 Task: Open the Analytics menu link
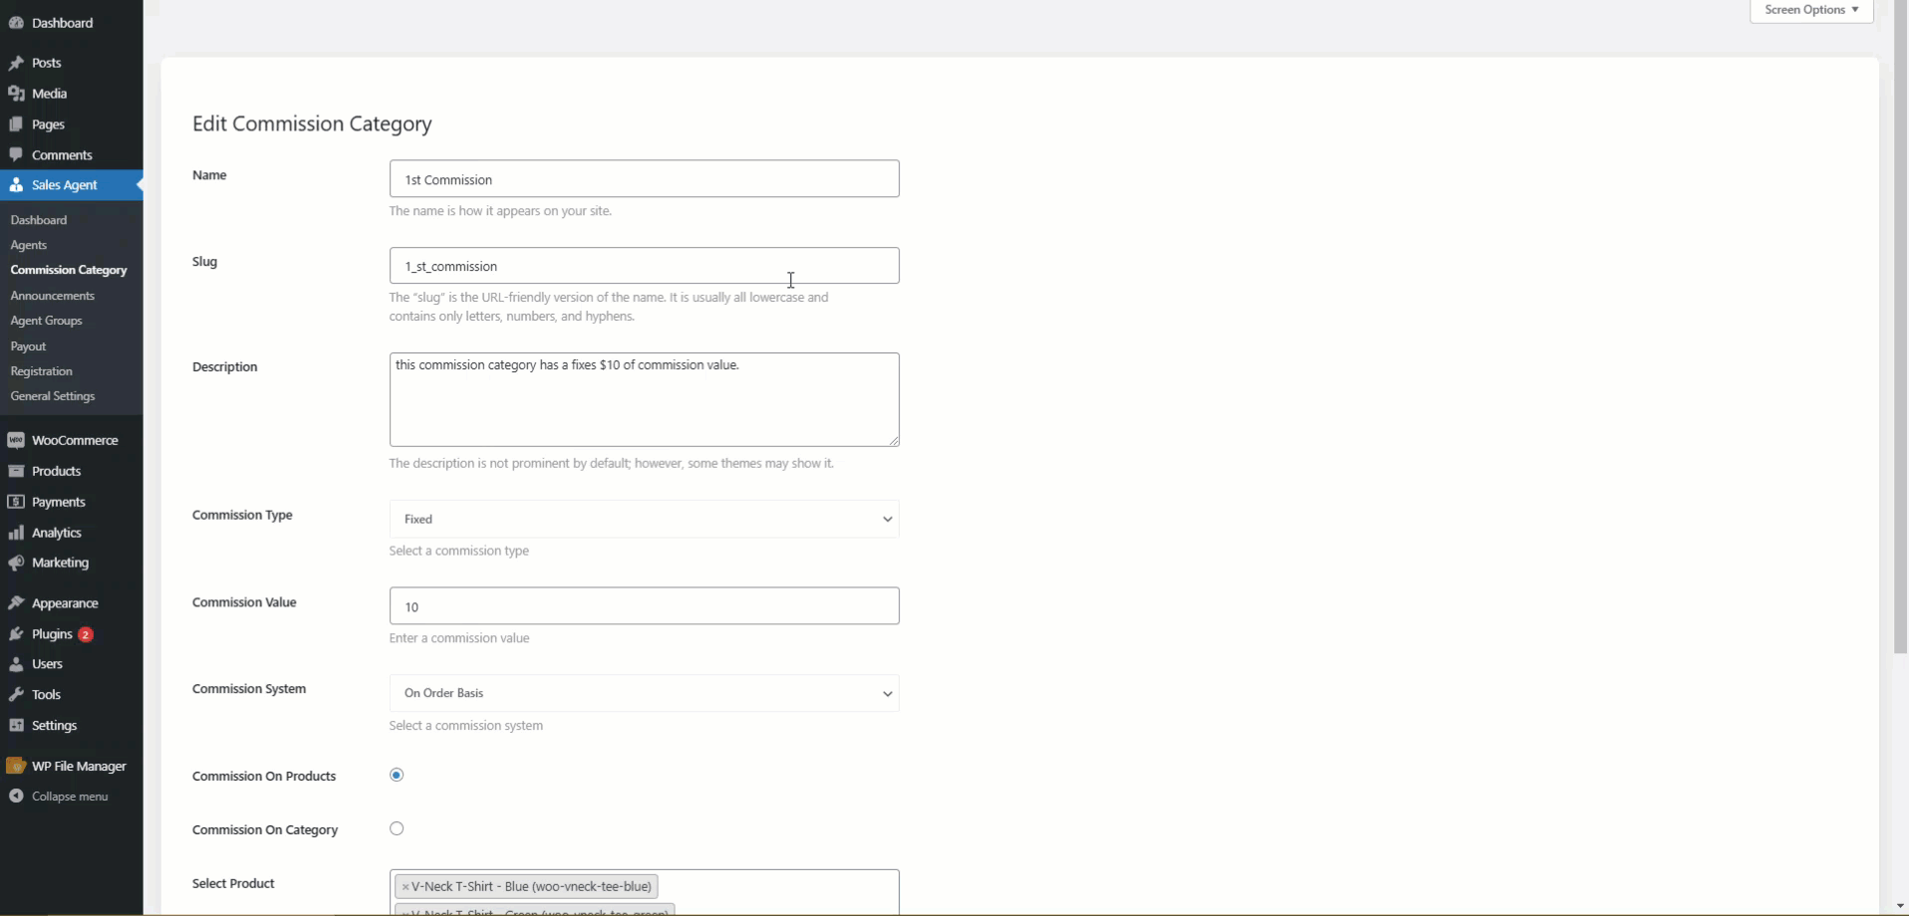click(x=57, y=533)
